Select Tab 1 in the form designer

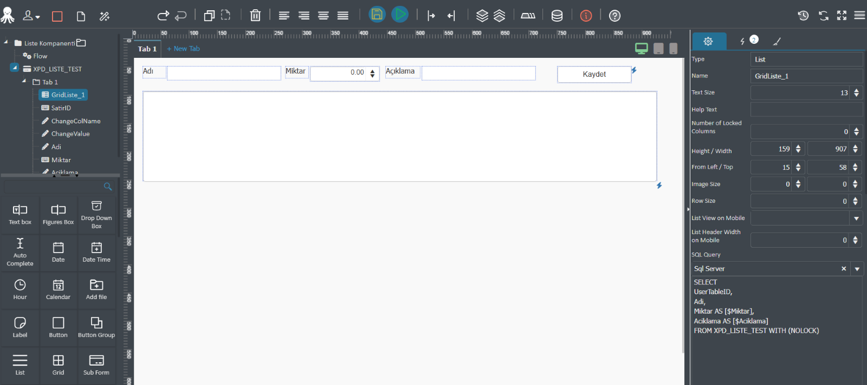pos(147,49)
